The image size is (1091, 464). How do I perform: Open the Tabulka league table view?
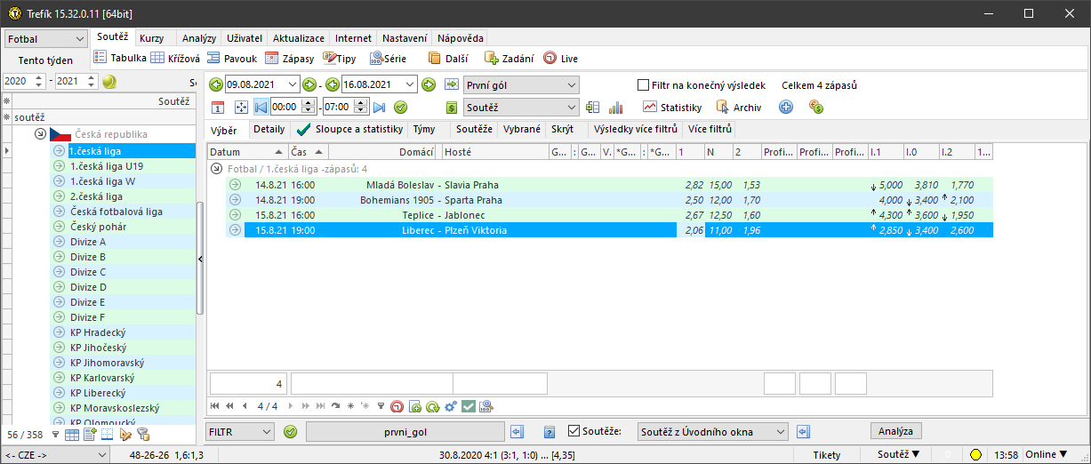pyautogui.click(x=121, y=58)
